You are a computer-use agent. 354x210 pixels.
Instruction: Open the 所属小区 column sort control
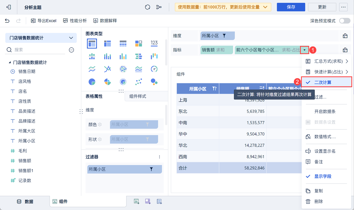click(214, 89)
